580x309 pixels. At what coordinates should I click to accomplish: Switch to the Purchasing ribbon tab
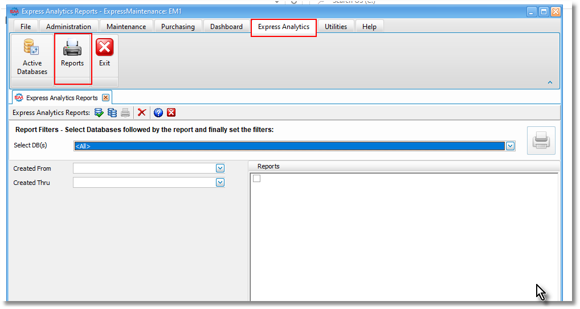click(178, 27)
